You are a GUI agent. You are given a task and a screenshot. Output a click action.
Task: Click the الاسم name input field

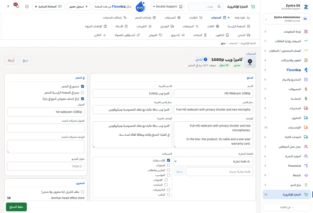213,93
